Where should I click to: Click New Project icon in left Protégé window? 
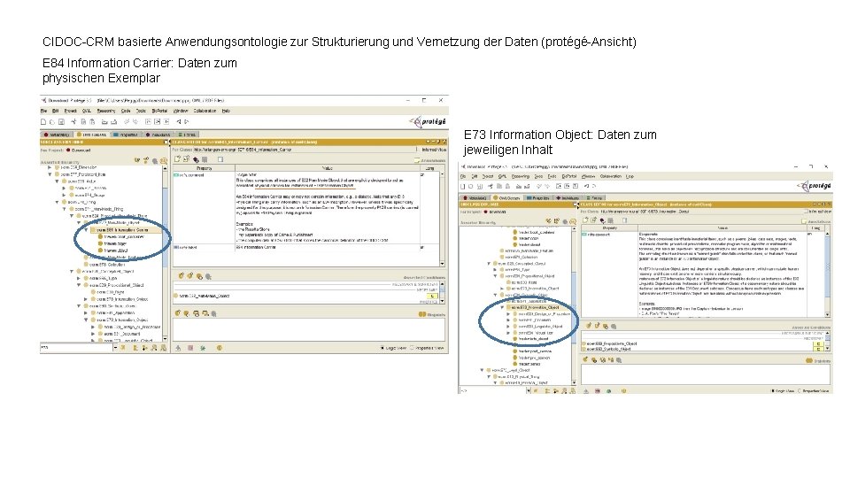pyautogui.click(x=43, y=122)
